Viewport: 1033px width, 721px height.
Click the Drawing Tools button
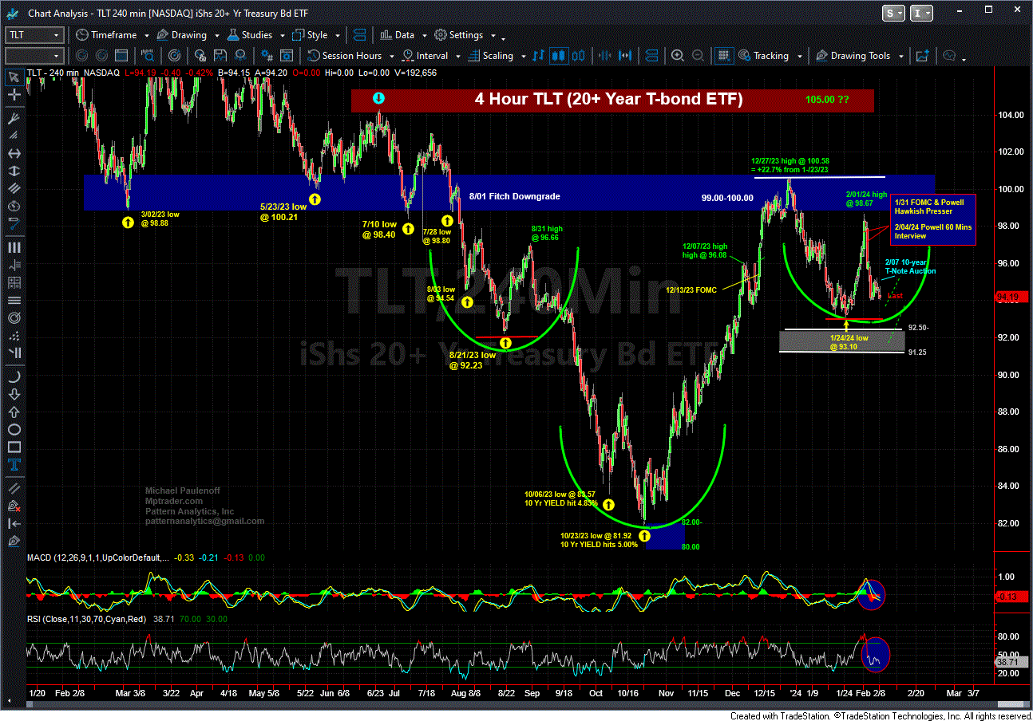853,56
